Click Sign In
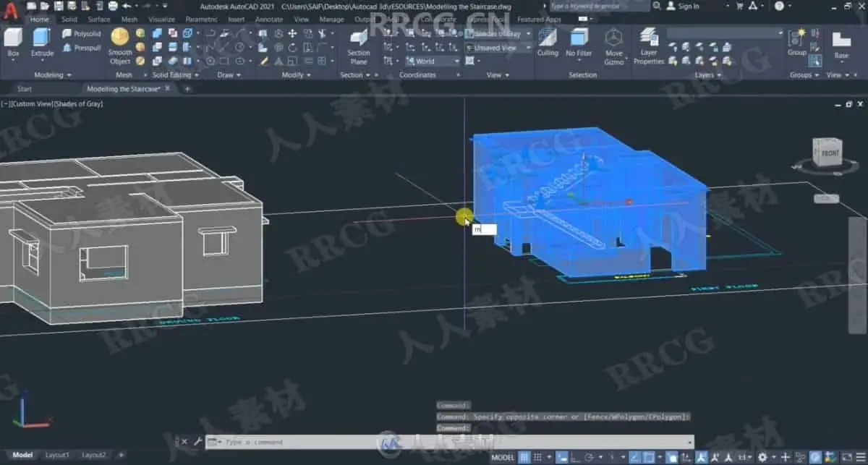Viewport: 868px width, 465px height. click(x=689, y=6)
